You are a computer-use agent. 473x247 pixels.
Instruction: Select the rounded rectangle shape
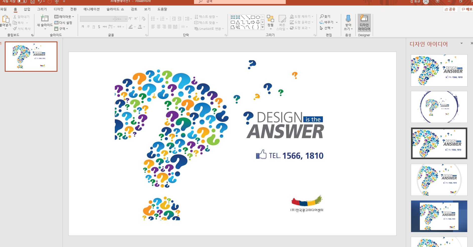(233, 22)
